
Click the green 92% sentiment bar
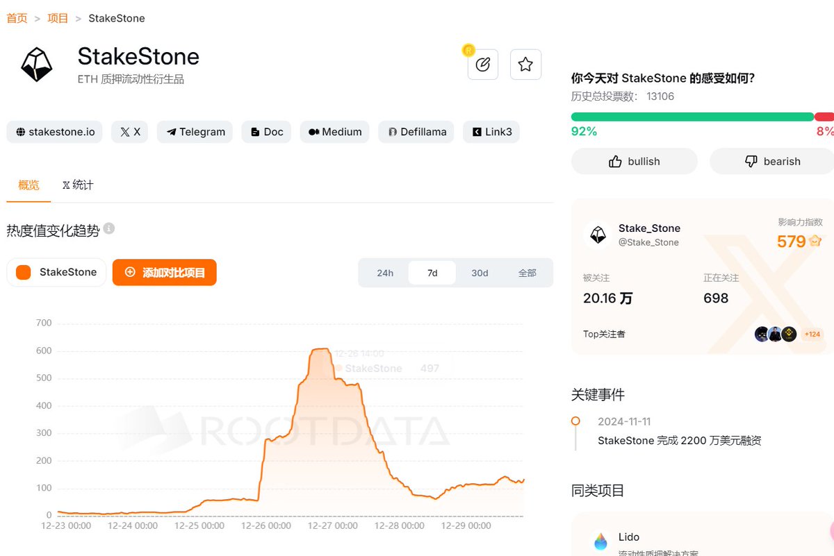[692, 117]
